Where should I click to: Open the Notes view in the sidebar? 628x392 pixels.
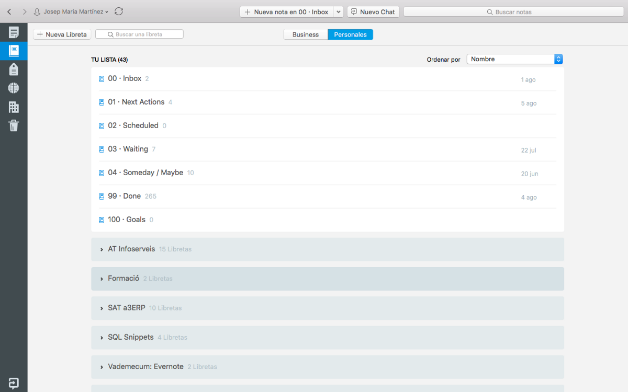click(13, 31)
